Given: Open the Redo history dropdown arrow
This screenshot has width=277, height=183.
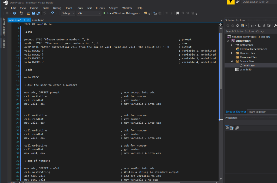Looking at the screenshot, I should 57,13.
